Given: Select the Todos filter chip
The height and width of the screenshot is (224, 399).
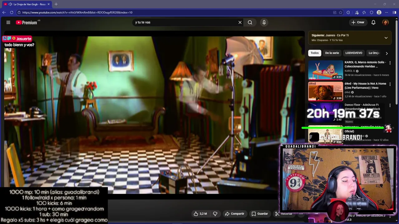Looking at the screenshot, I should pyautogui.click(x=315, y=53).
